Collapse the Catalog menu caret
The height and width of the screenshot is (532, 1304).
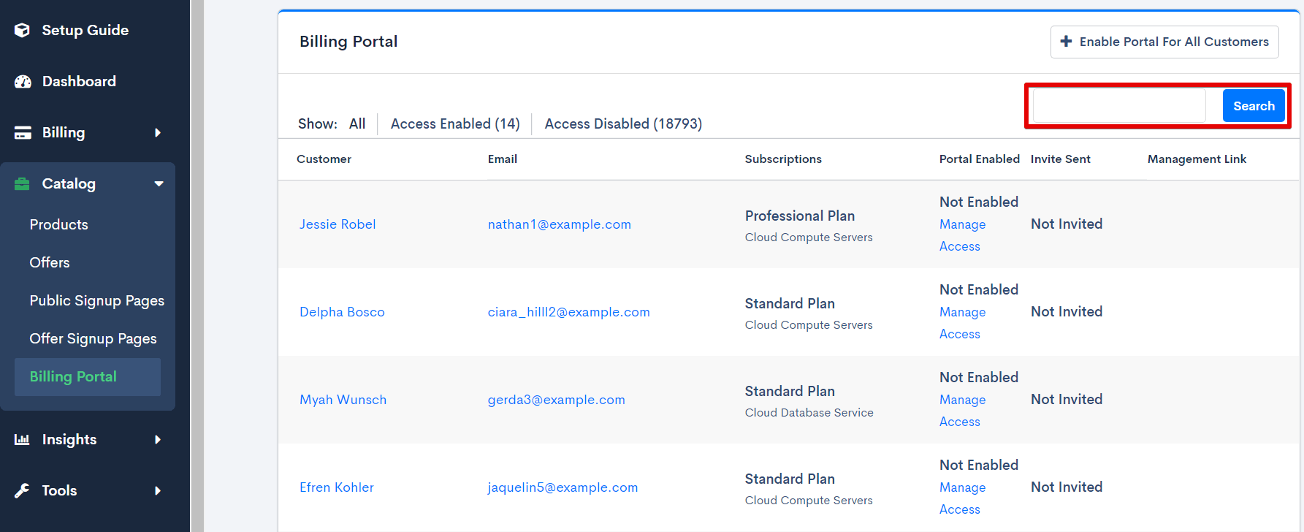pos(159,183)
